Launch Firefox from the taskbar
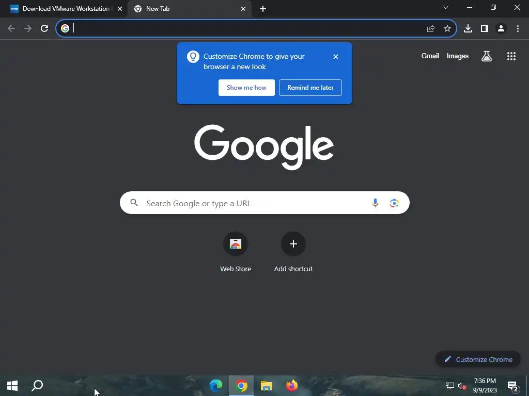This screenshot has height=396, width=529. [x=292, y=386]
